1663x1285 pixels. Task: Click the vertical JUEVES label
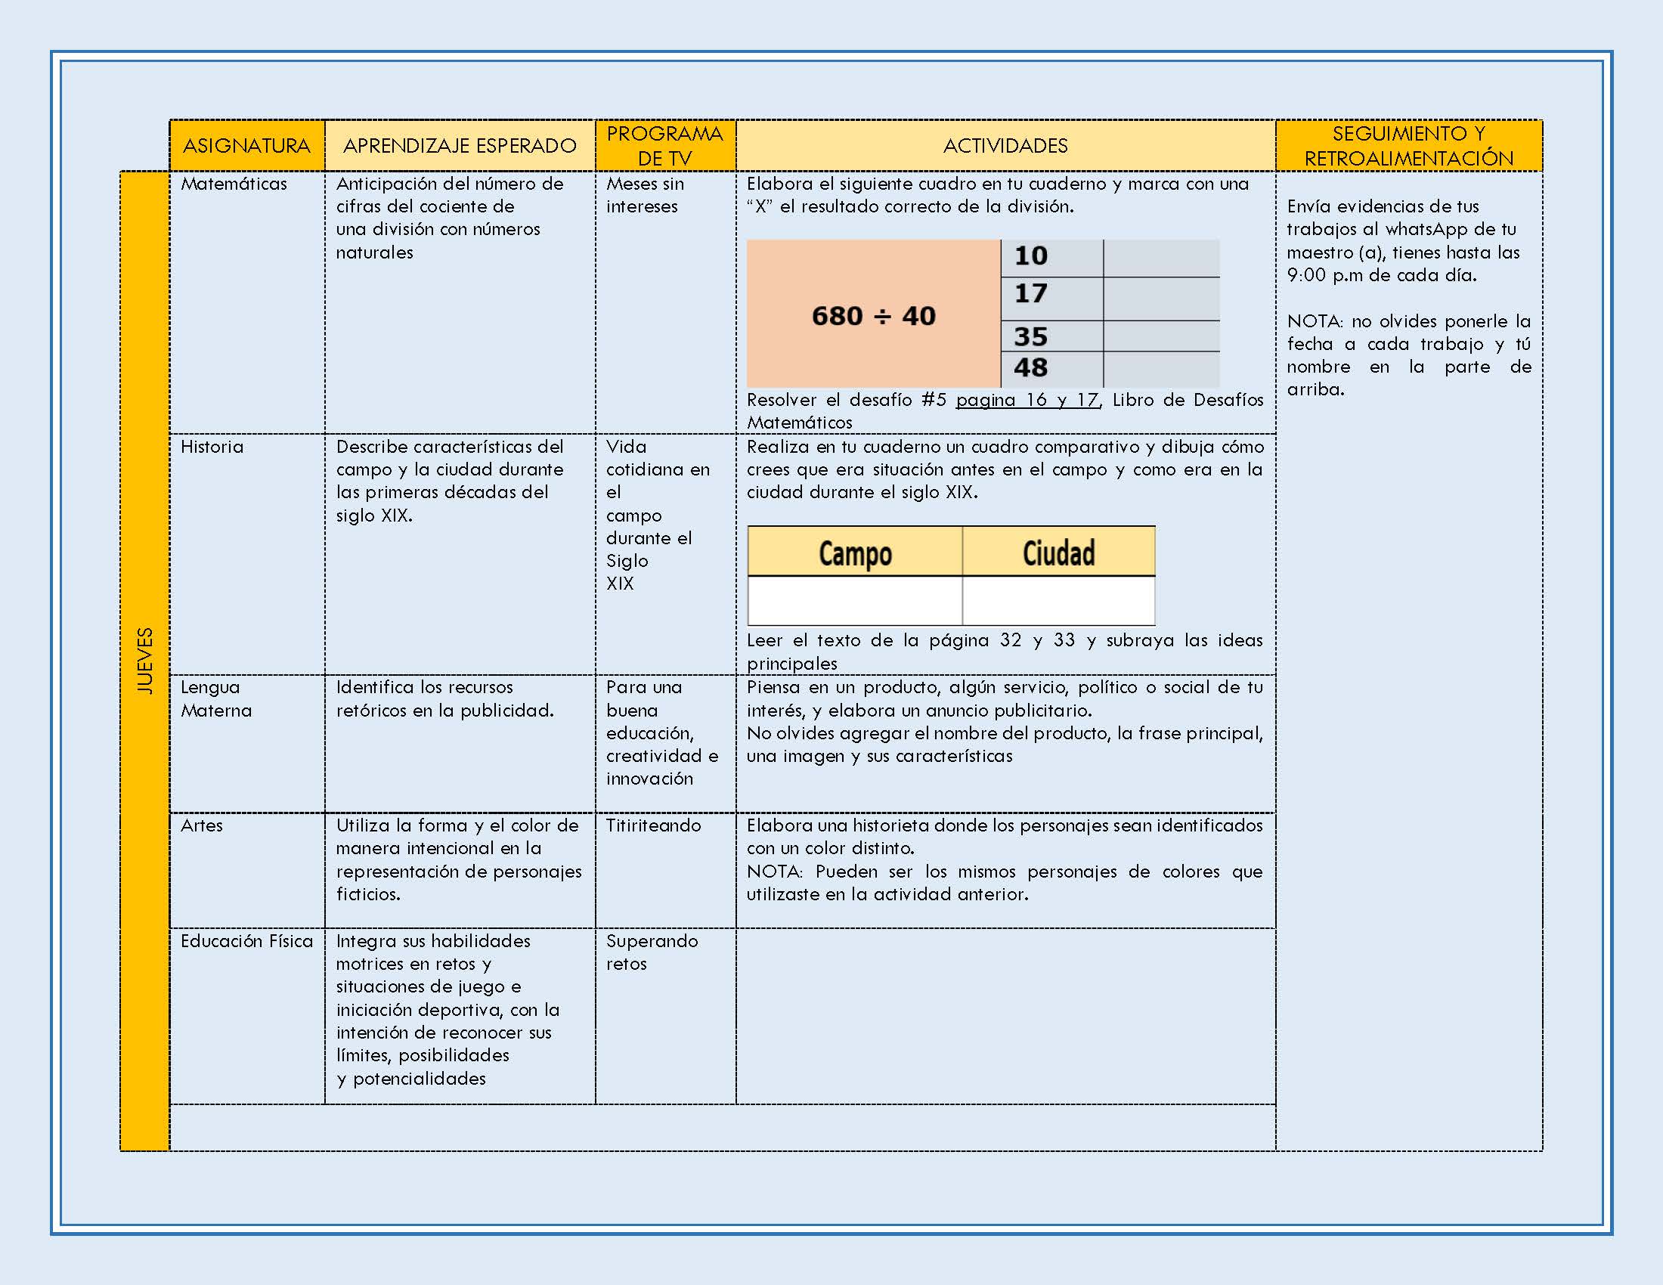pyautogui.click(x=144, y=660)
